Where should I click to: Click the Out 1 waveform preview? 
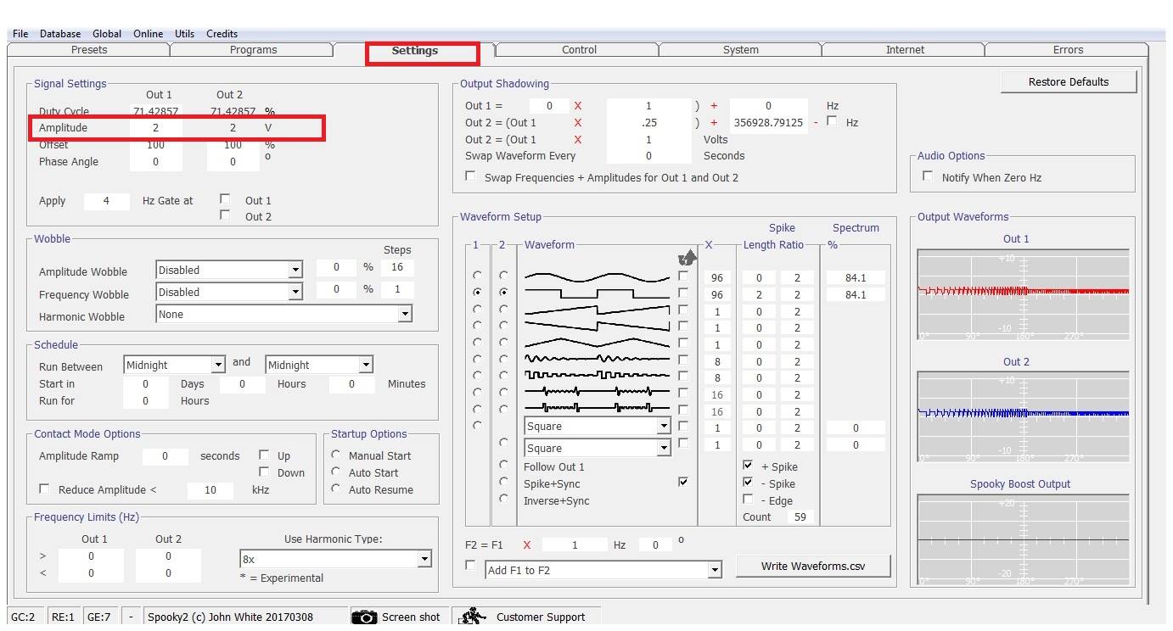(1023, 294)
